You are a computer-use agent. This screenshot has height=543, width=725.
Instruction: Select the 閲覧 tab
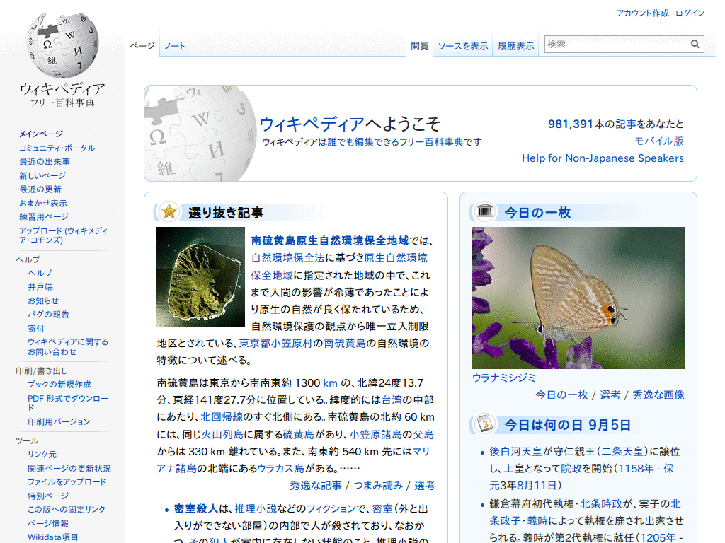tap(419, 46)
